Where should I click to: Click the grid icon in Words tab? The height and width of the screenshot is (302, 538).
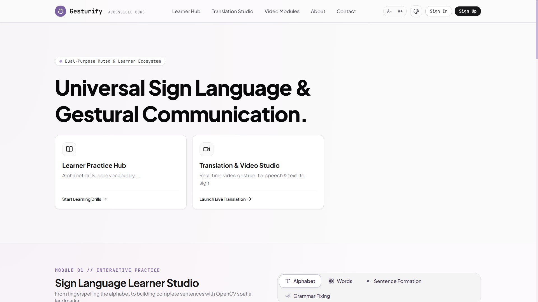[x=331, y=281]
